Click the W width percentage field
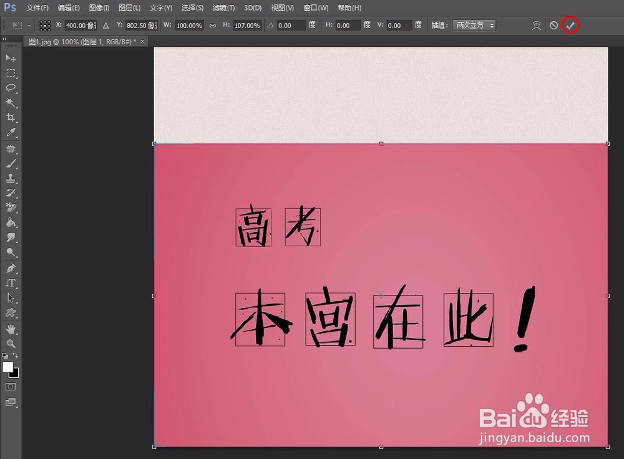The width and height of the screenshot is (624, 459). tap(190, 26)
